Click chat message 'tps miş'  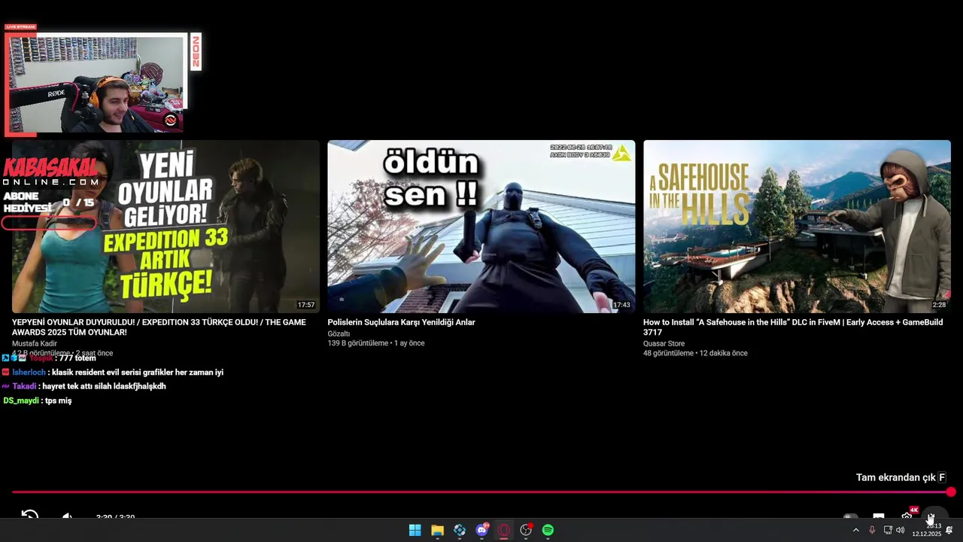coord(59,400)
